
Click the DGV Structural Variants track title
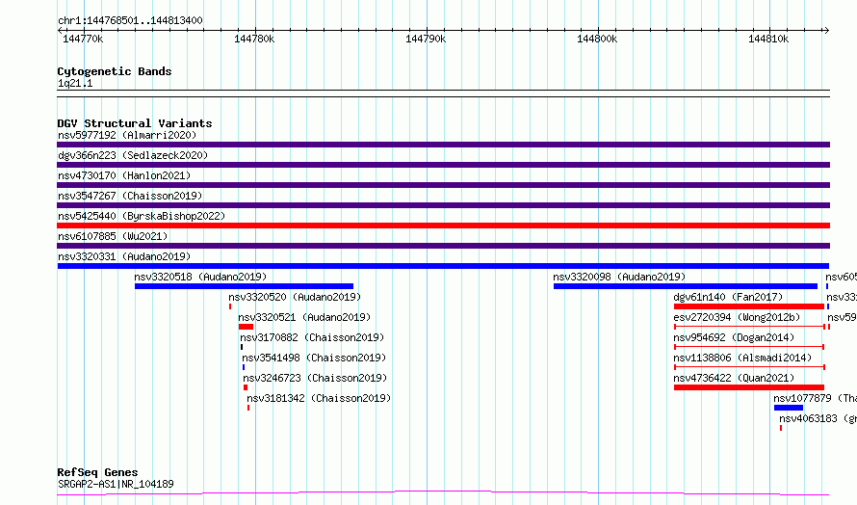tap(135, 123)
